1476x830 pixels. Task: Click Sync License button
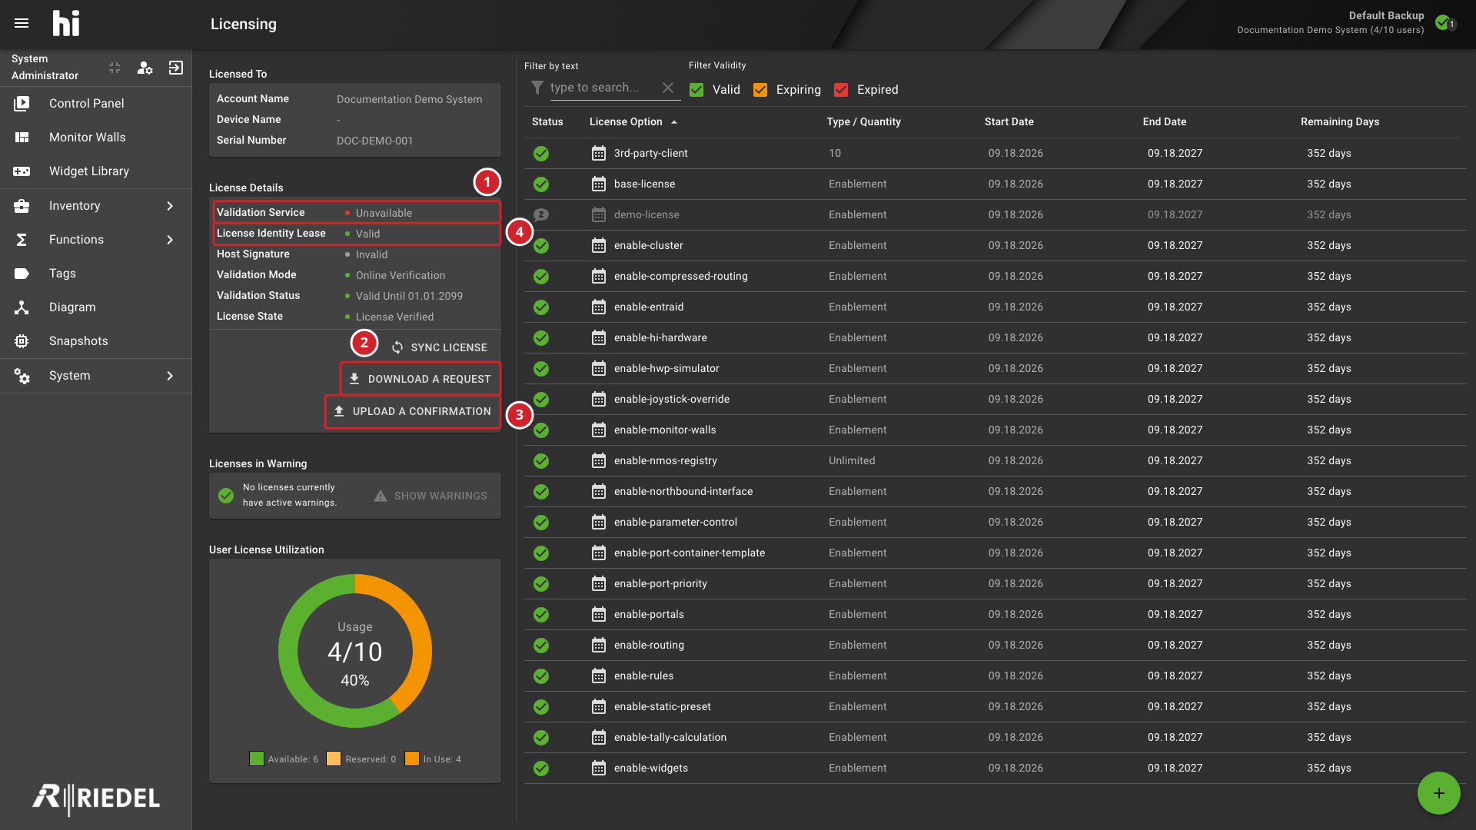click(439, 347)
